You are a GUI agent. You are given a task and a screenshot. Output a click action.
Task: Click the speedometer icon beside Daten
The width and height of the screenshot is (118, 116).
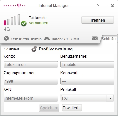click(x=47, y=39)
